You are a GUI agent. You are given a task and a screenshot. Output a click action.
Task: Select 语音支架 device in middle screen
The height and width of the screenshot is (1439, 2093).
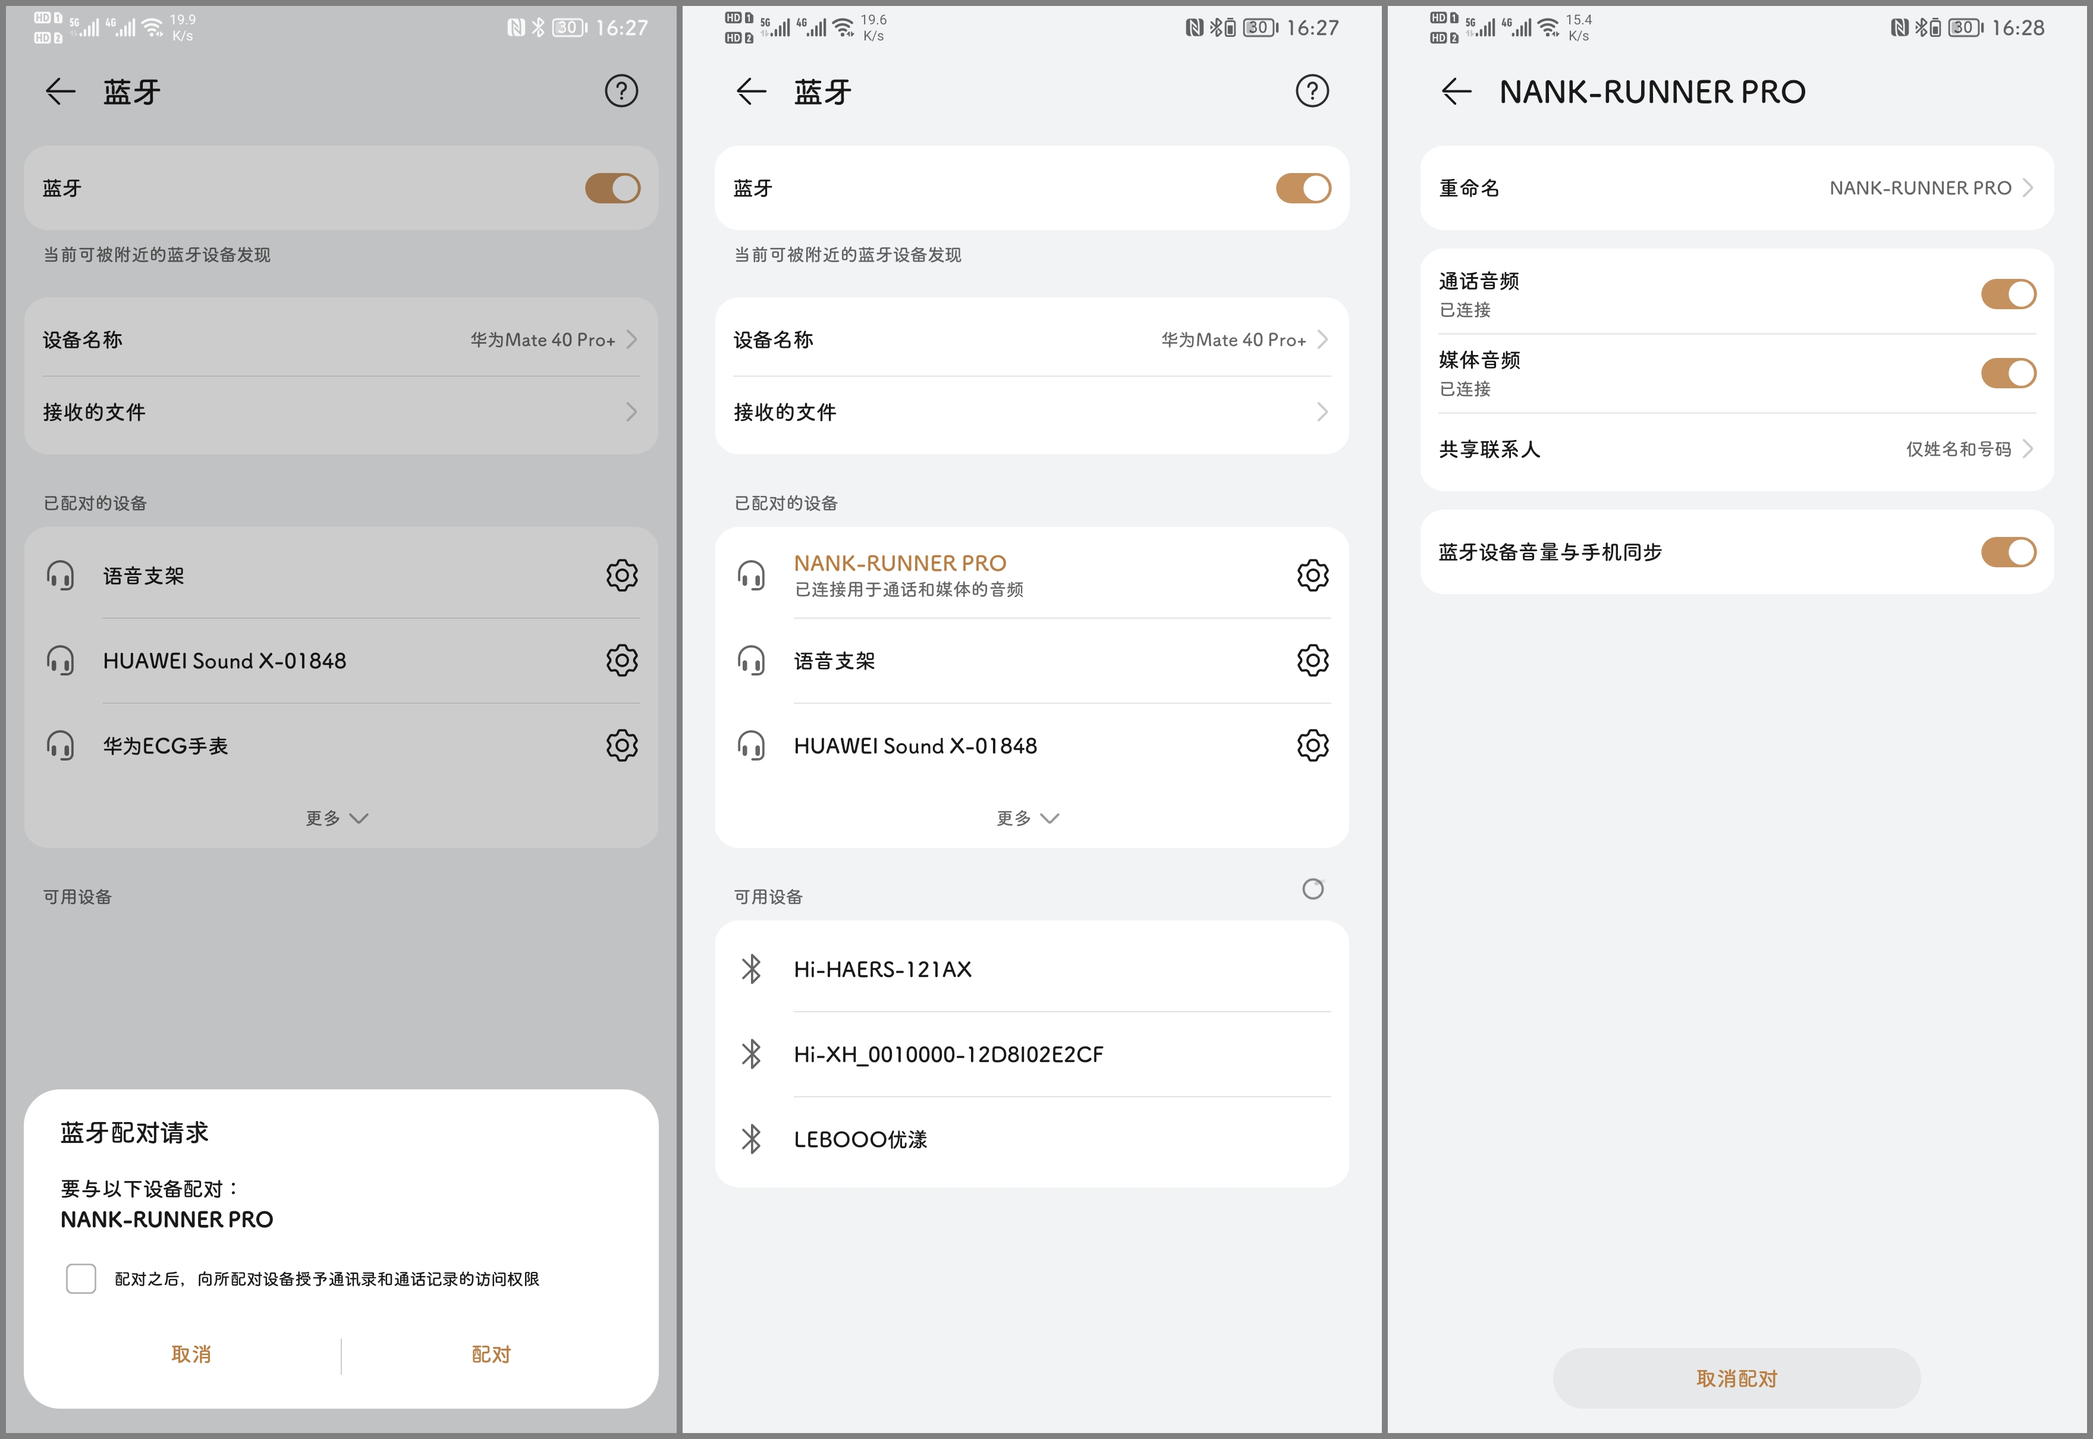1032,661
